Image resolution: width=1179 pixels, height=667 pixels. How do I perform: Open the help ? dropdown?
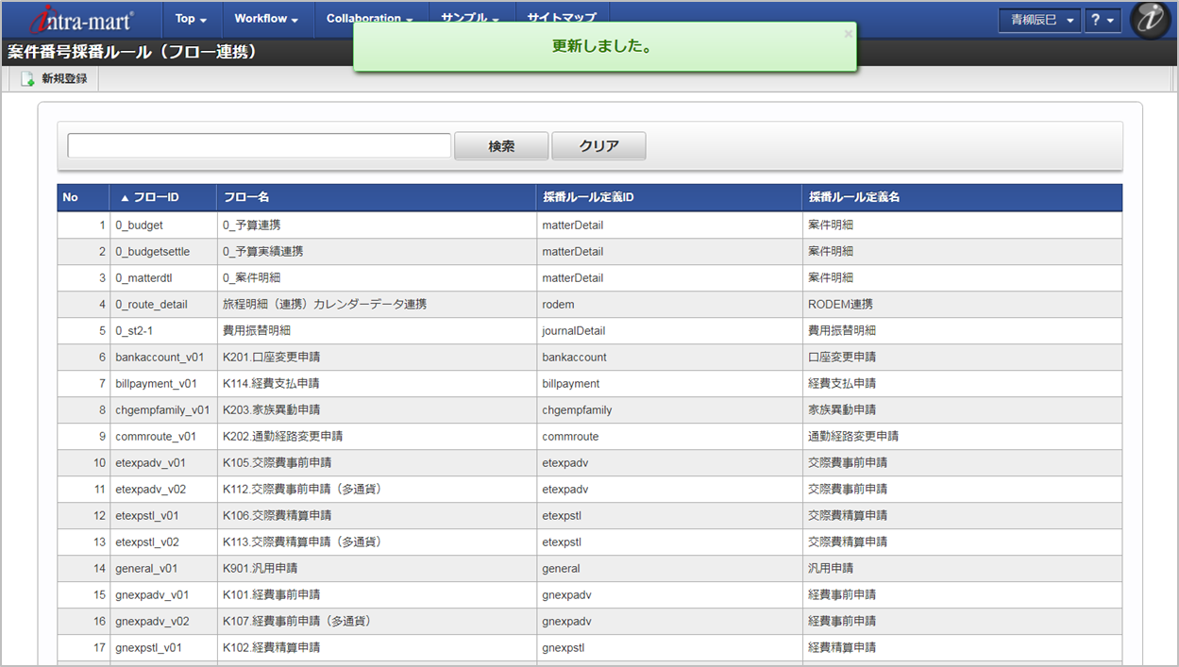pos(1102,20)
